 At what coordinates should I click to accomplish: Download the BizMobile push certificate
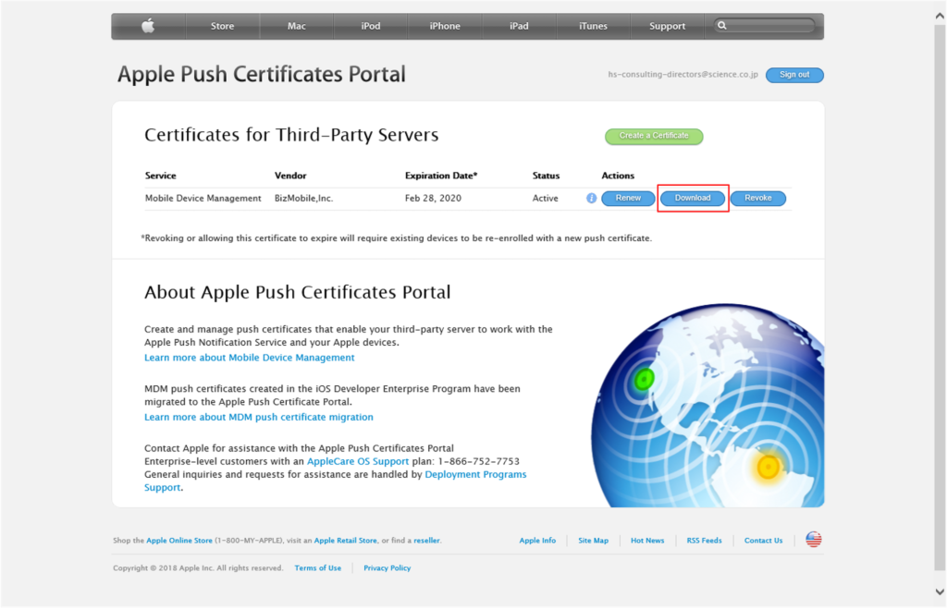[x=693, y=198]
